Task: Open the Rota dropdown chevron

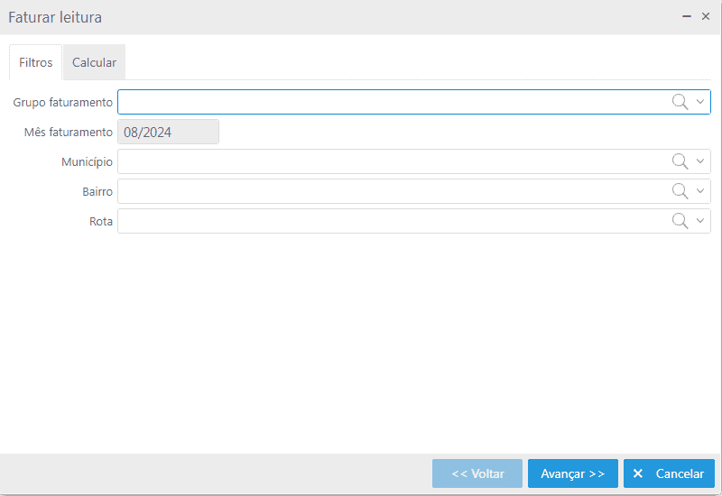Action: pos(700,221)
